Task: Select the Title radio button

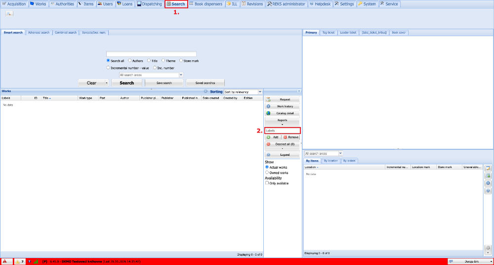Action: 149,61
